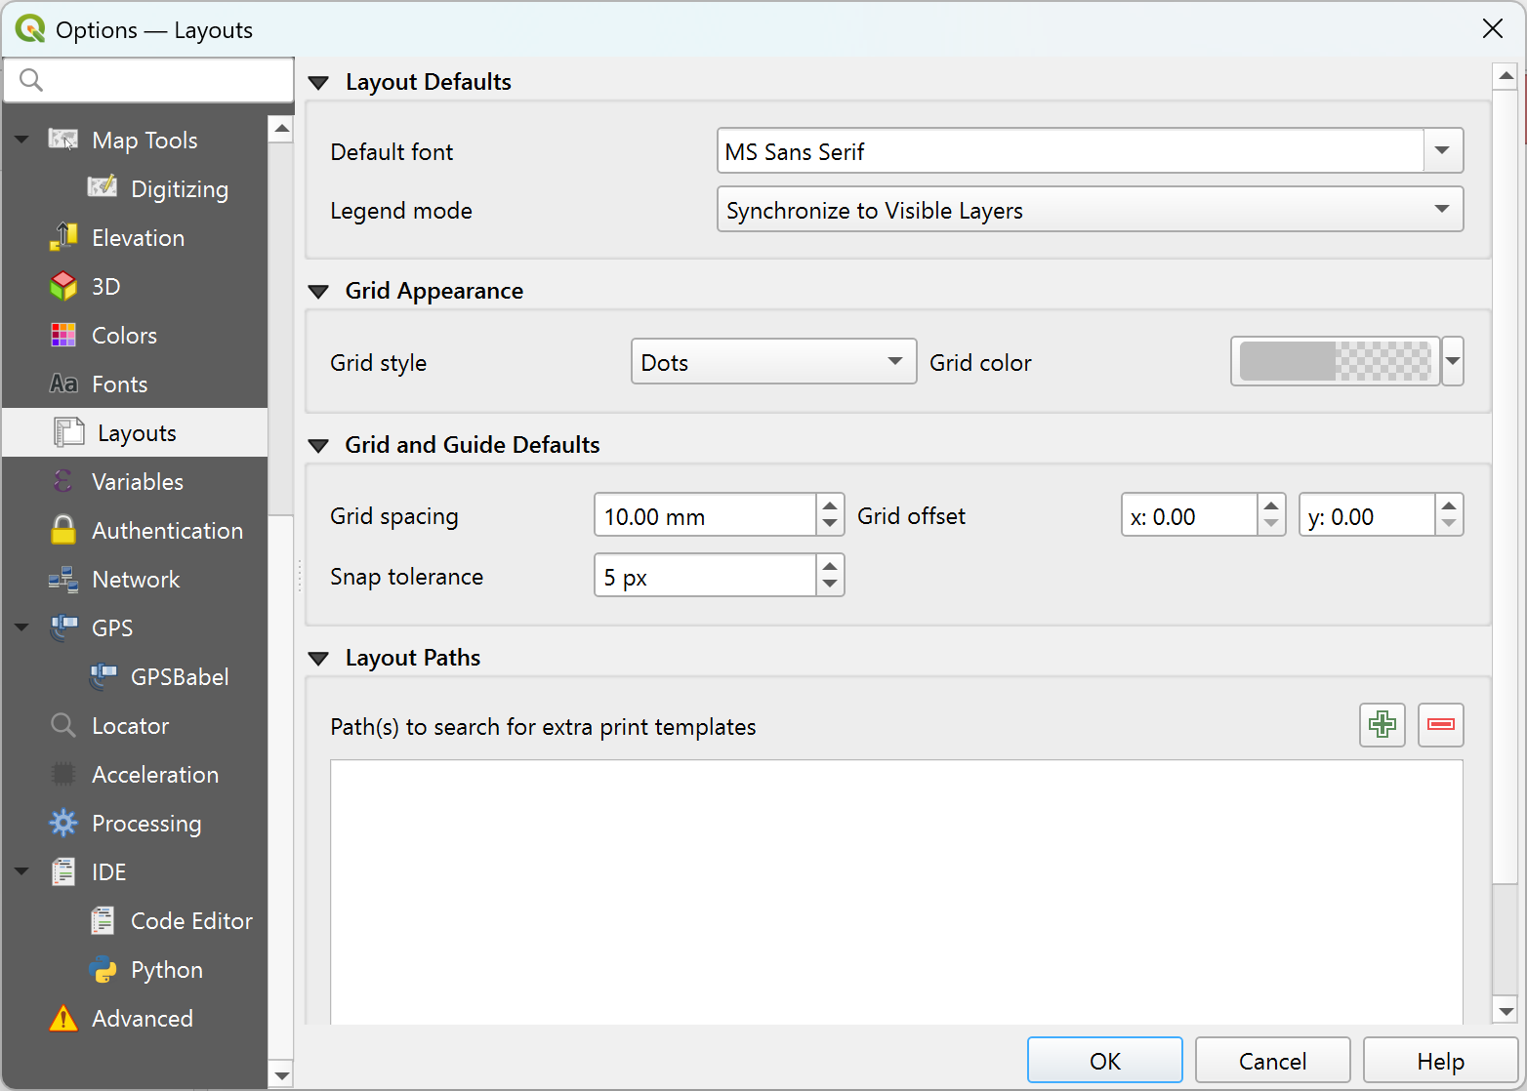
Task: Click the Python logo icon
Action: [x=103, y=969]
